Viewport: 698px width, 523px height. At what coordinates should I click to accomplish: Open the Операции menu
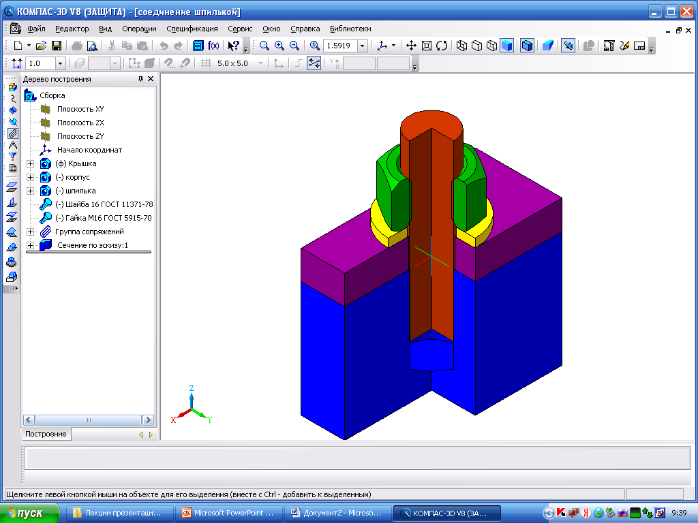(139, 29)
